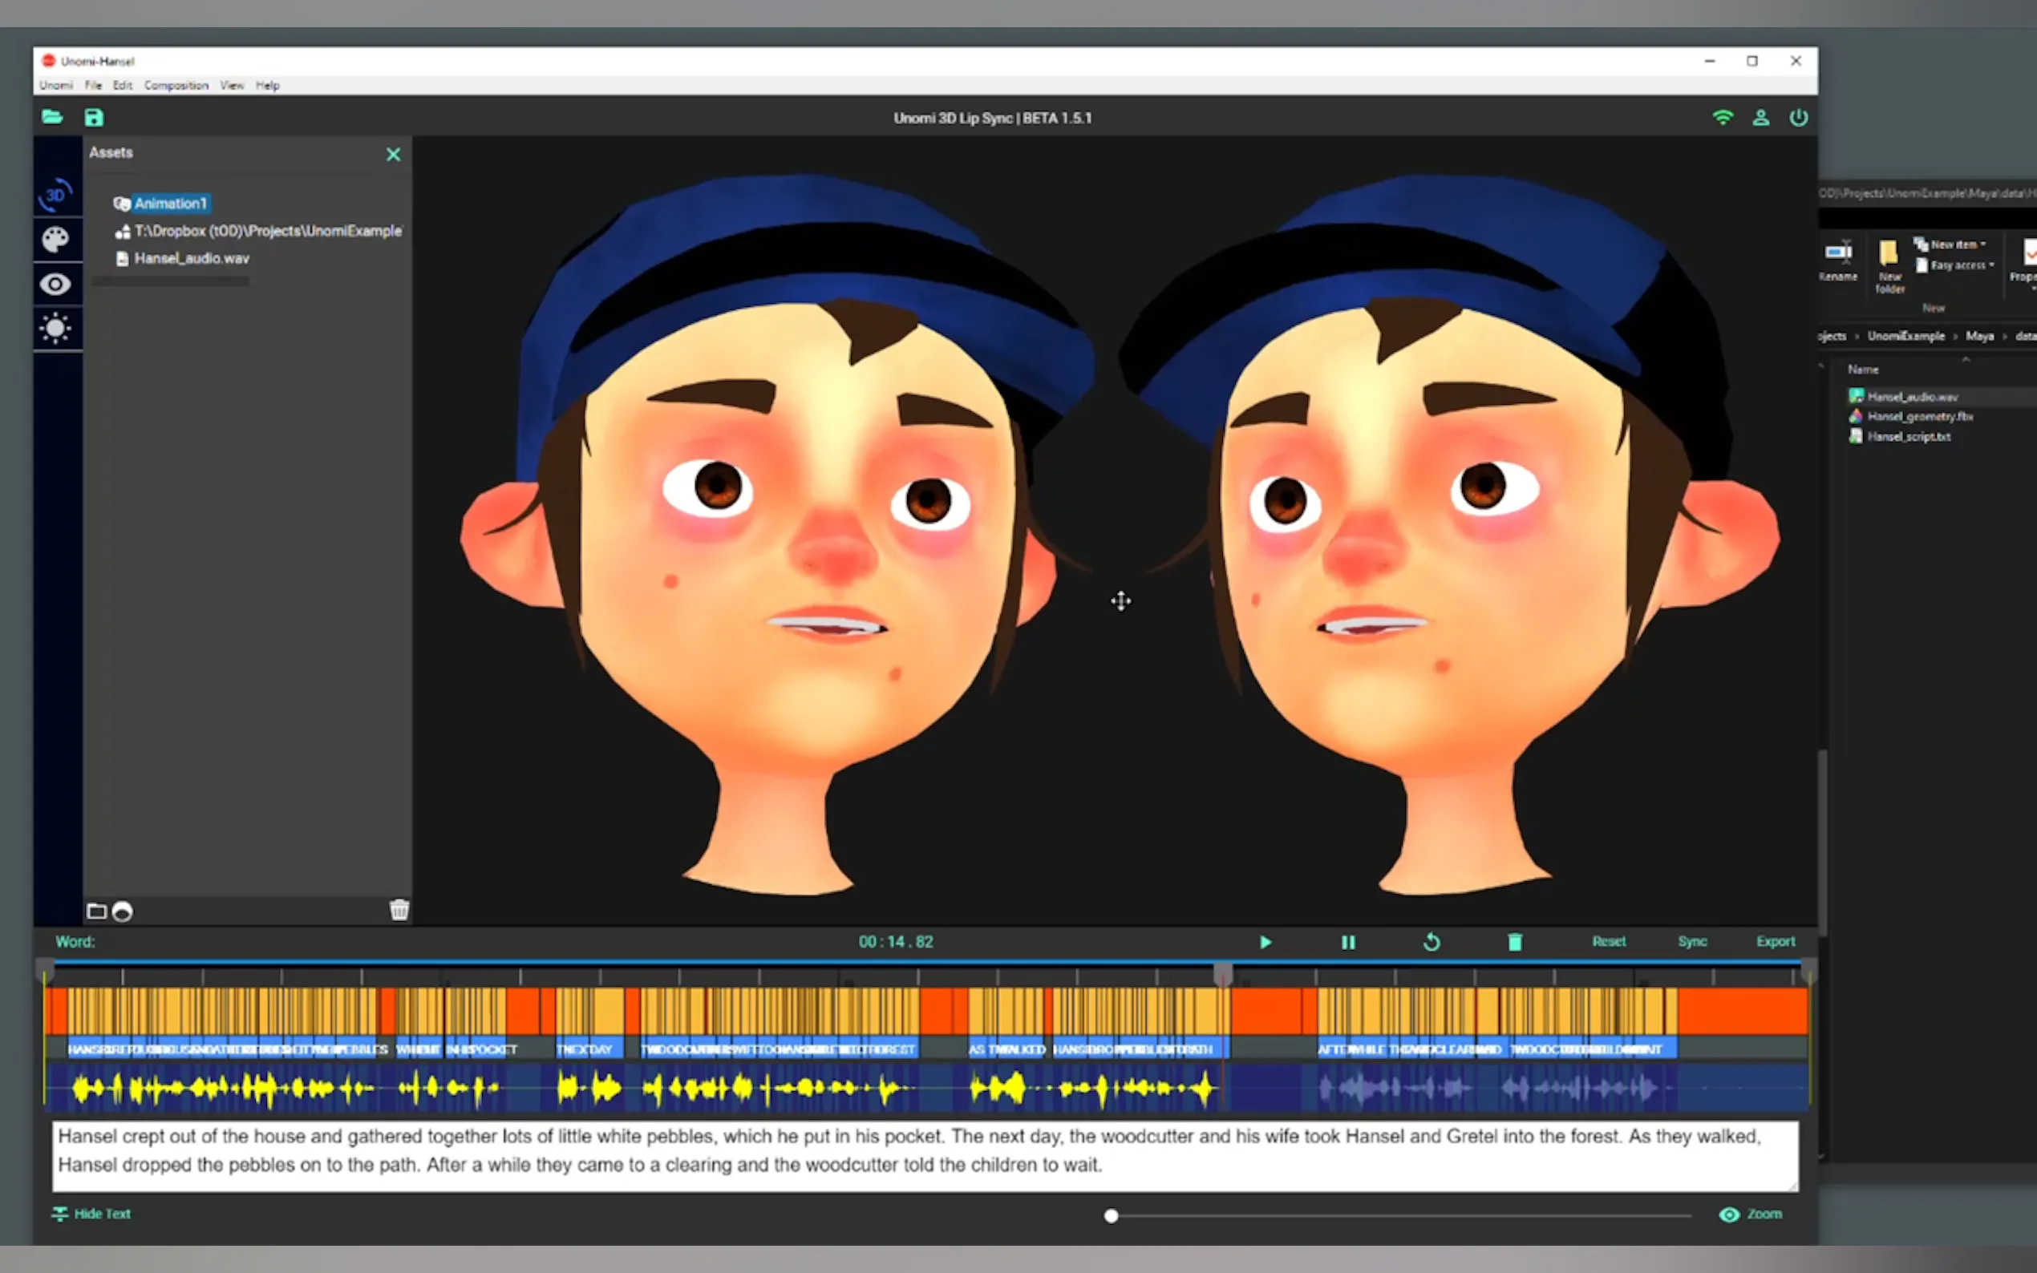Open the color palette sidebar tool

55,240
